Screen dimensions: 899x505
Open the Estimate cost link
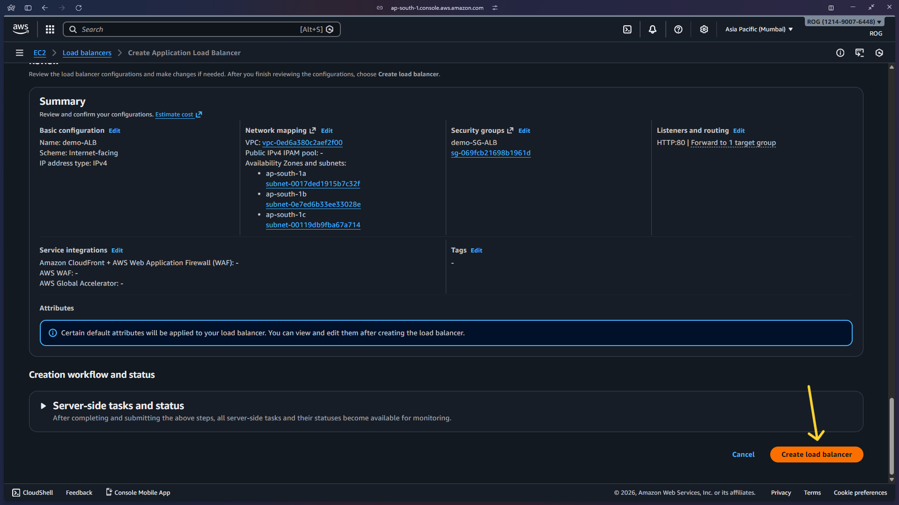tap(174, 114)
